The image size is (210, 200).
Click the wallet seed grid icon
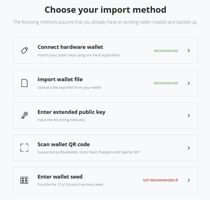point(25,180)
